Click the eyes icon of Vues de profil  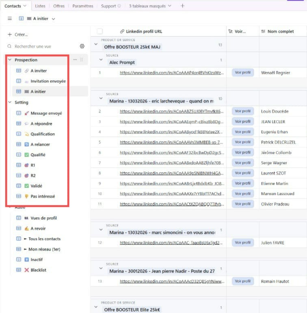point(26,218)
